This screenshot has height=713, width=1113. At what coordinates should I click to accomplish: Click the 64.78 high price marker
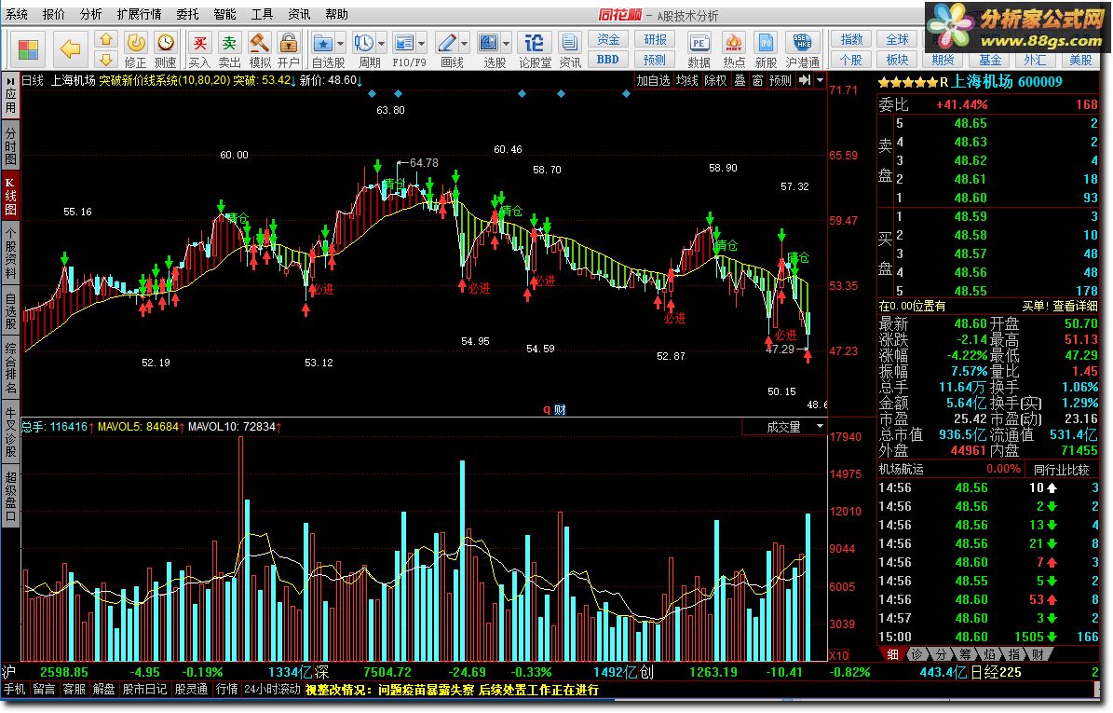tap(424, 162)
